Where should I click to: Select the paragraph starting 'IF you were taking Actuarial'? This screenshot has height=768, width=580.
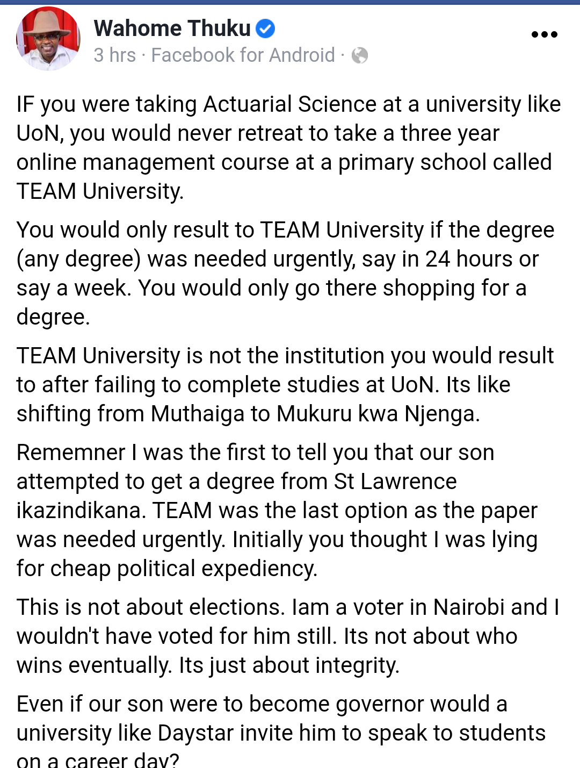pyautogui.click(x=289, y=148)
